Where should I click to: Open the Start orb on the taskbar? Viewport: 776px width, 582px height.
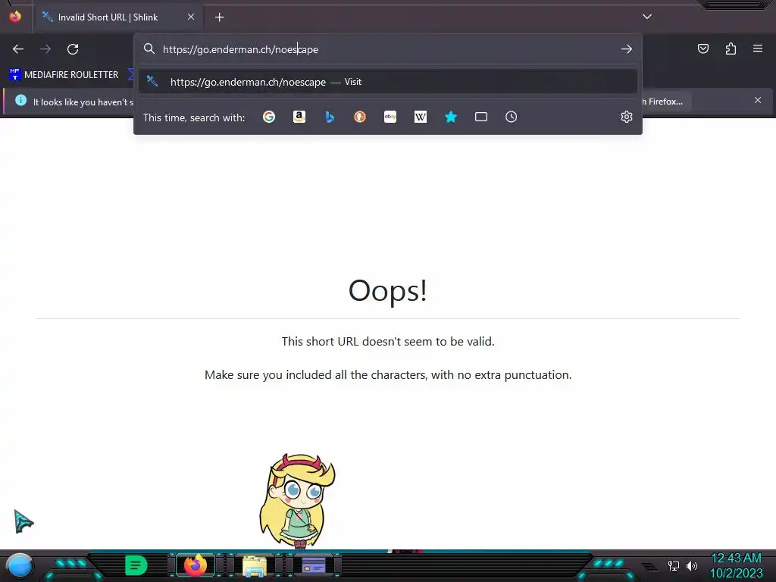pos(20,565)
